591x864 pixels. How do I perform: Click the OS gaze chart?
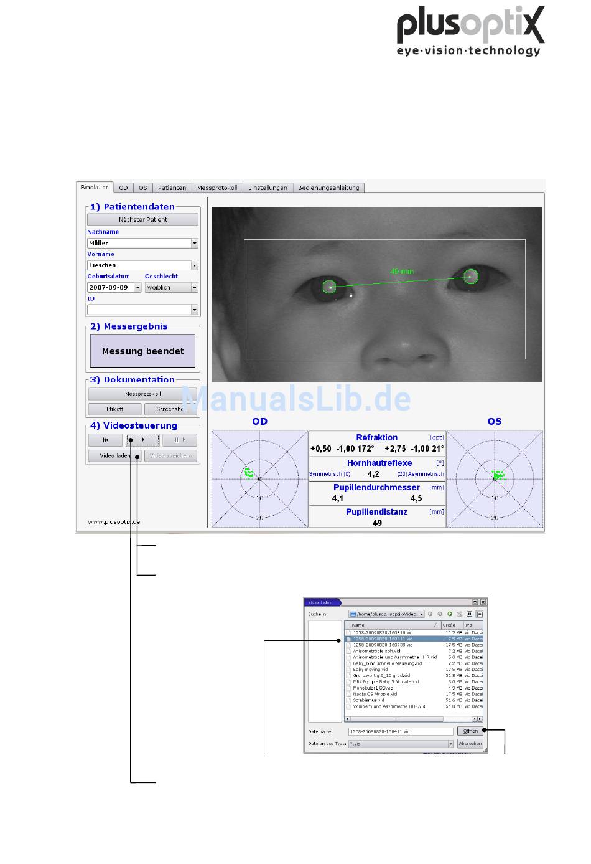[x=495, y=479]
